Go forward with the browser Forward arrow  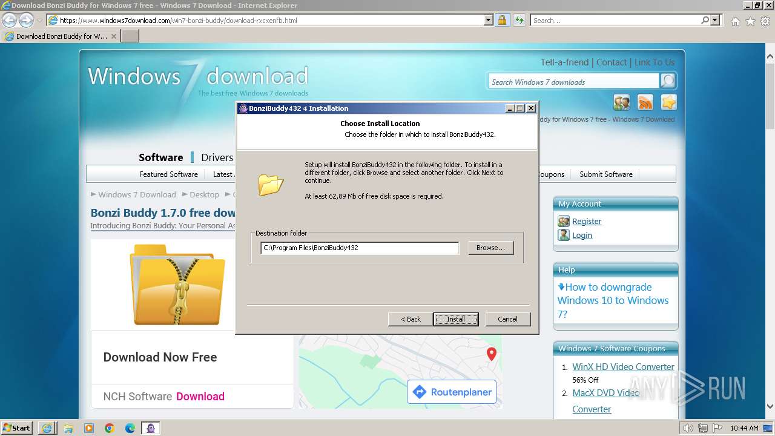[x=26, y=20]
